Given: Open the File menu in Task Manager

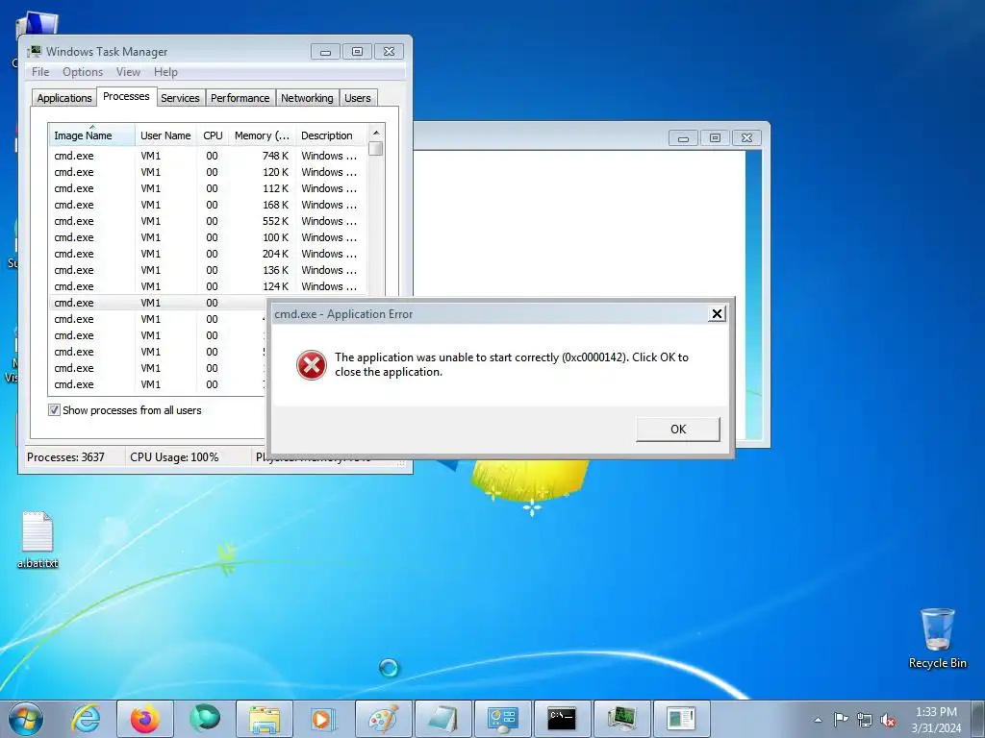Looking at the screenshot, I should pos(40,71).
